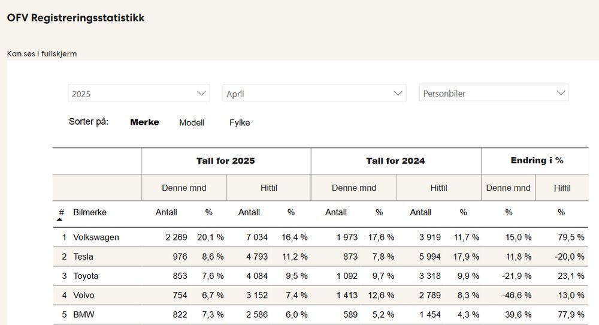Click the Endring i % header
The image size is (599, 325).
pos(537,160)
